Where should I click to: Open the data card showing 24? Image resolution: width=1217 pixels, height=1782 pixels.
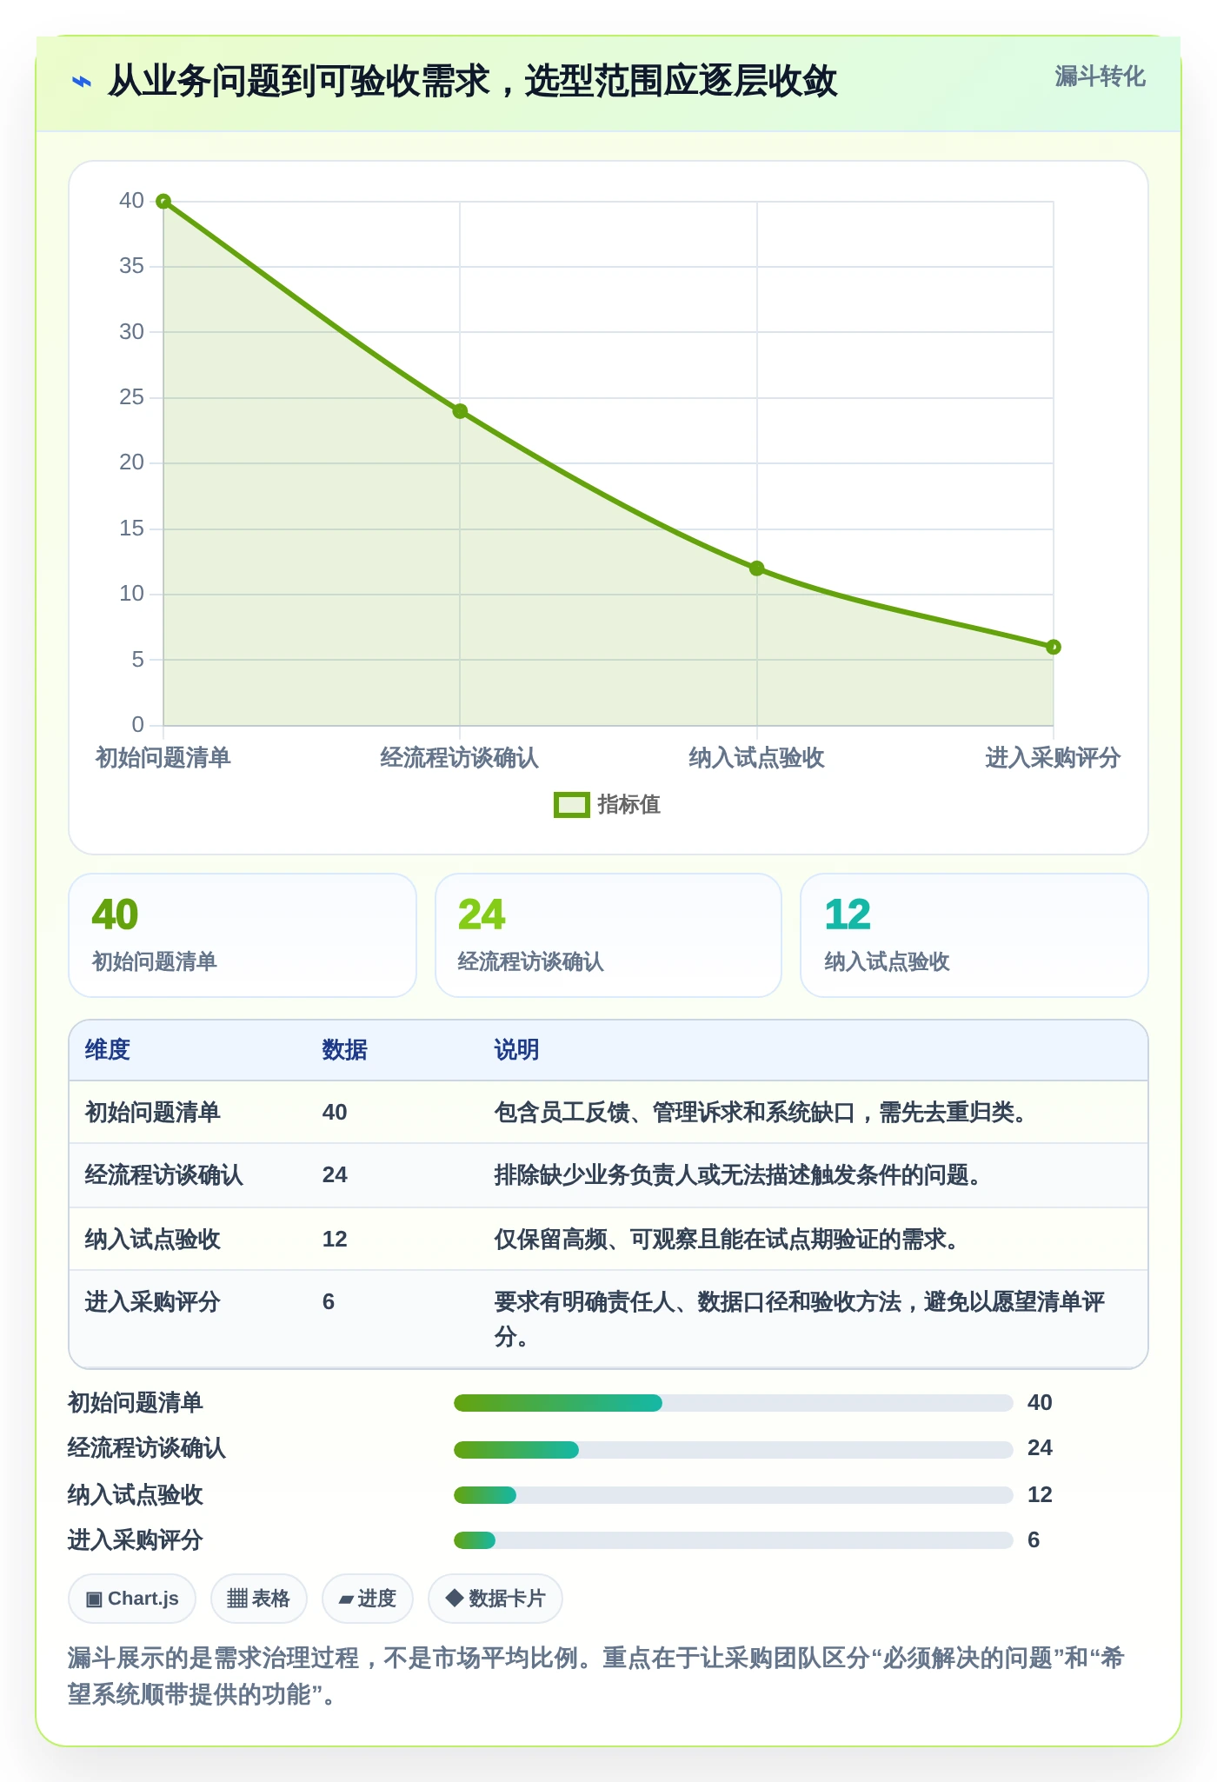point(608,935)
